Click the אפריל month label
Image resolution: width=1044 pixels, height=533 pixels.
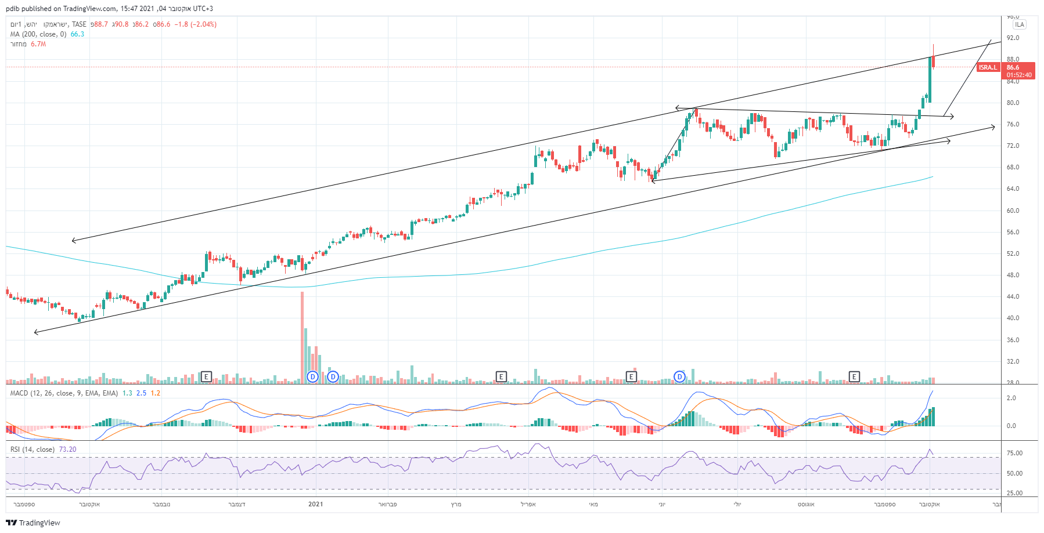point(528,504)
